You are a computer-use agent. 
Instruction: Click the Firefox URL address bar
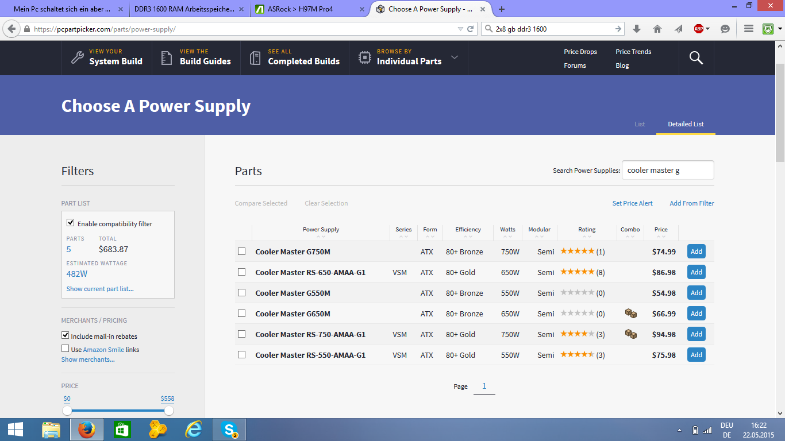248,29
